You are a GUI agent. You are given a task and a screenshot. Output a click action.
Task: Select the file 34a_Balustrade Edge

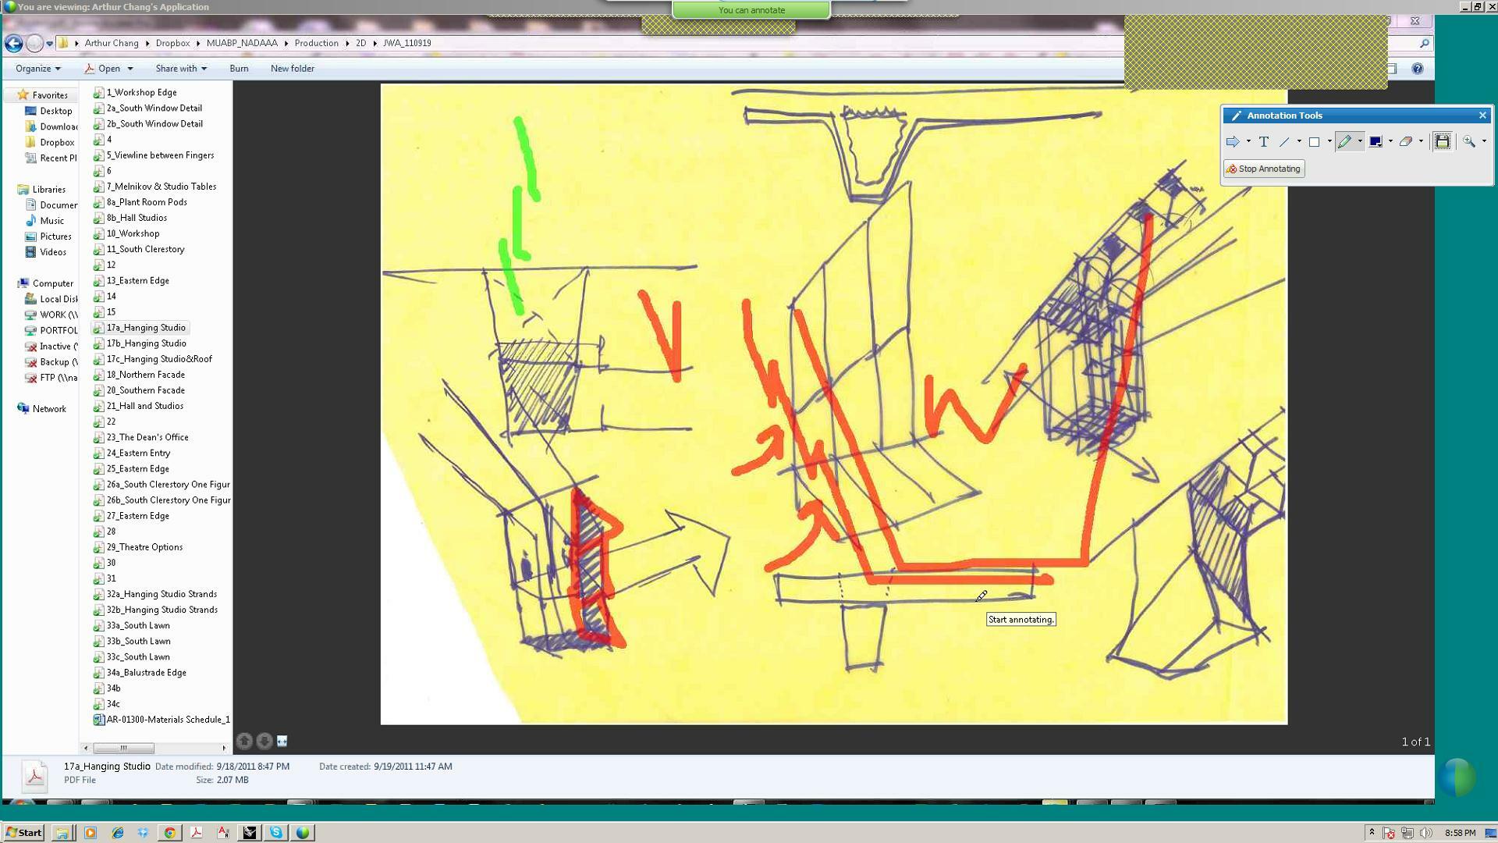tap(140, 673)
